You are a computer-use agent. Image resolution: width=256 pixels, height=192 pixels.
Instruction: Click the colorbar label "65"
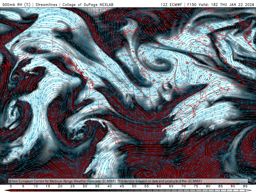pyautogui.click(x=171, y=186)
